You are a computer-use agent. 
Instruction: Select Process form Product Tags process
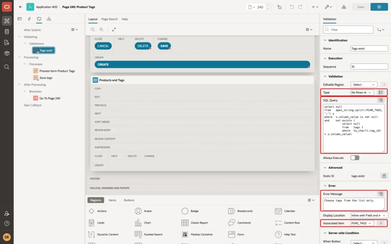point(54,71)
